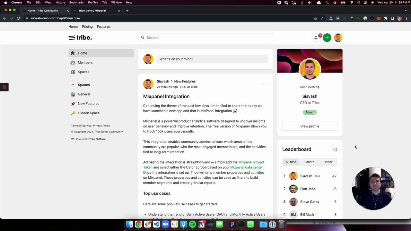Open Notion from the dock
The image size is (411, 231).
tap(202, 224)
